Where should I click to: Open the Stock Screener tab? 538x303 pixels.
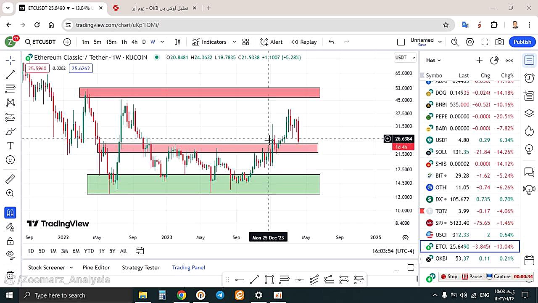[x=47, y=268]
